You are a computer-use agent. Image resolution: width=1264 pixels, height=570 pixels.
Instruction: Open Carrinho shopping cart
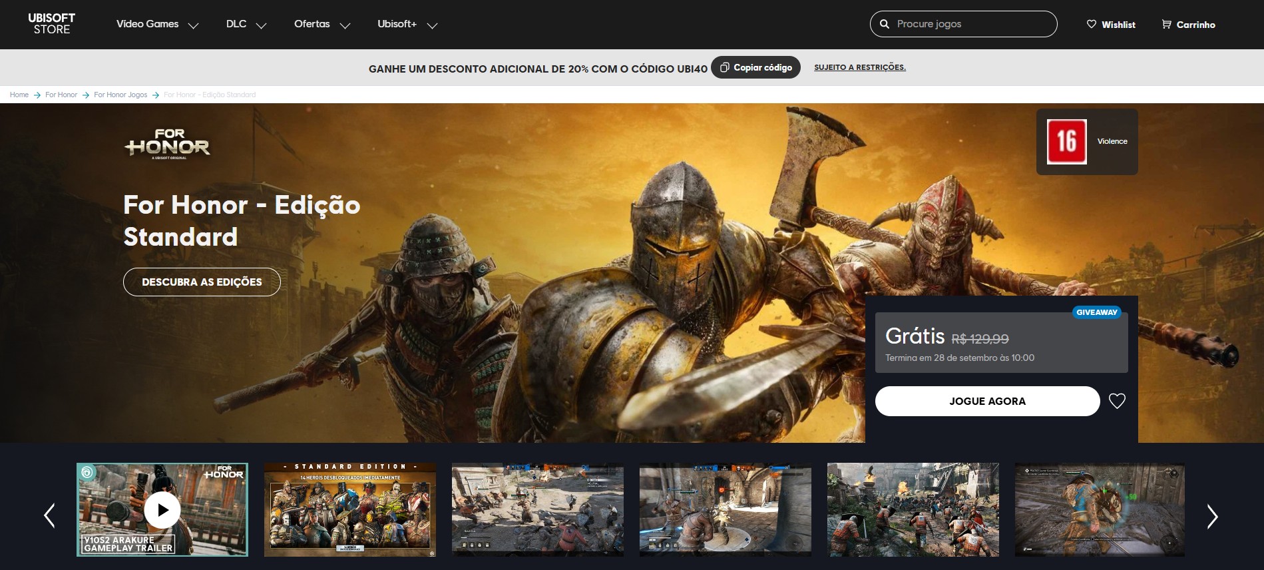(x=1195, y=25)
